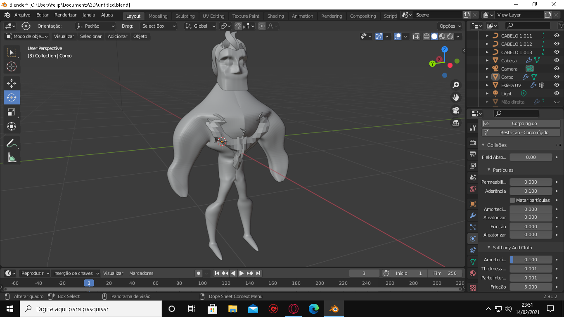Open the Physics properties tab

(473, 239)
